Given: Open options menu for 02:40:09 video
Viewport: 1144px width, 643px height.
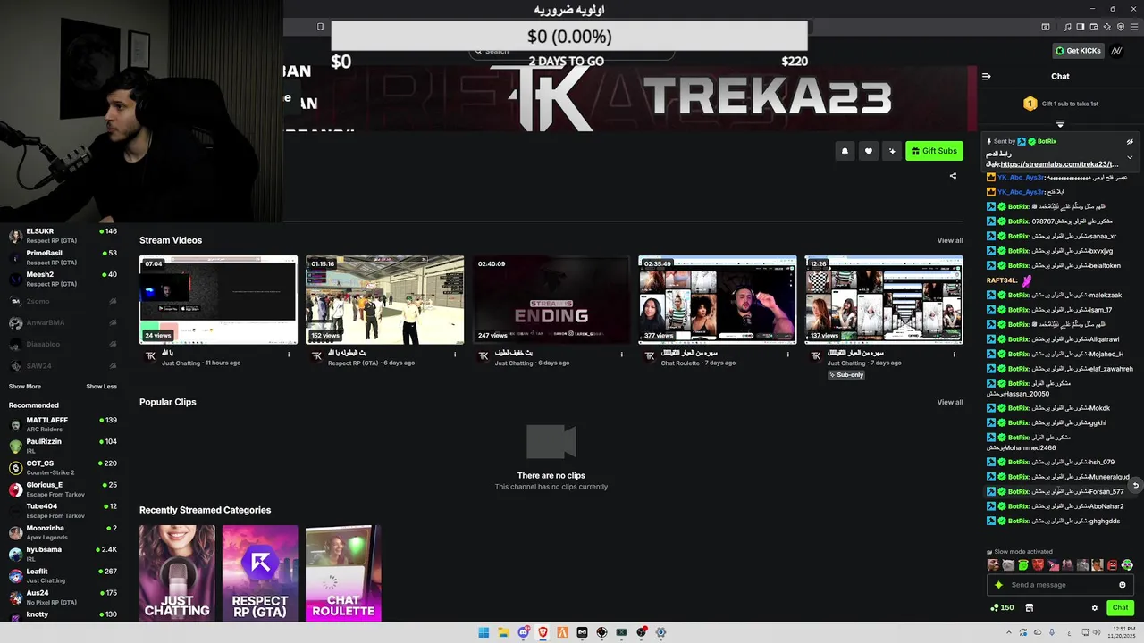Looking at the screenshot, I should 621,355.
